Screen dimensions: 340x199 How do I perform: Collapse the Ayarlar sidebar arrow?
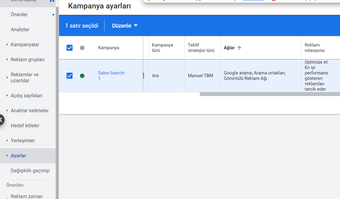[x=7, y=155]
